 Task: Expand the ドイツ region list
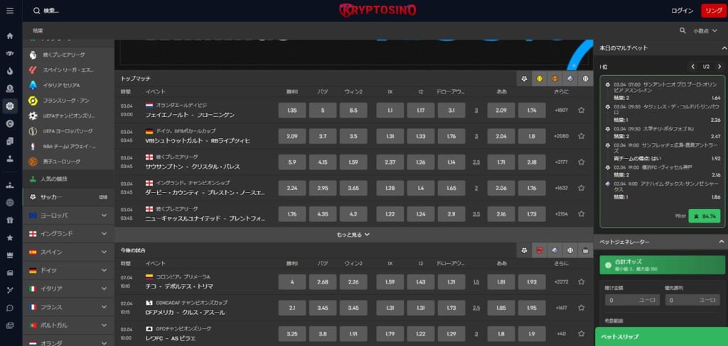[68, 271]
